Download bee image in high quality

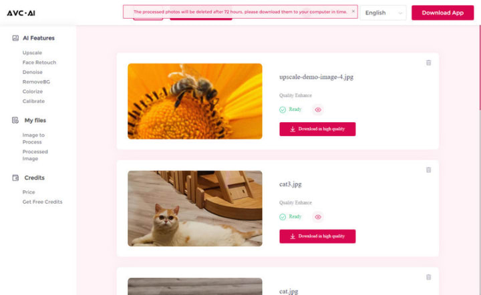(317, 129)
